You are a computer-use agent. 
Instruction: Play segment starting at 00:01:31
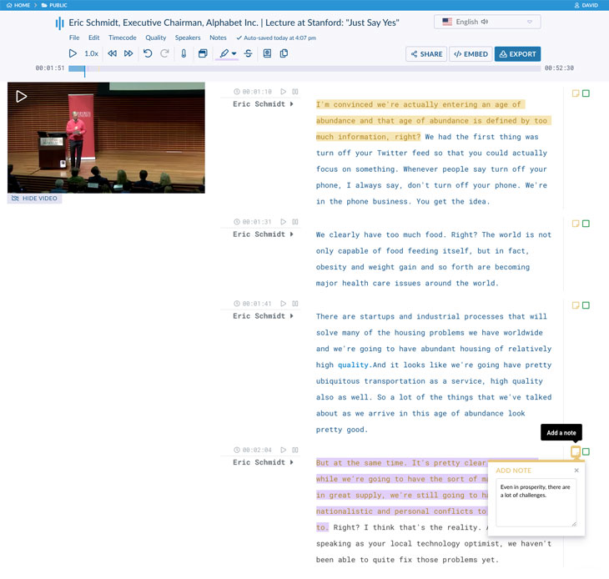point(284,222)
